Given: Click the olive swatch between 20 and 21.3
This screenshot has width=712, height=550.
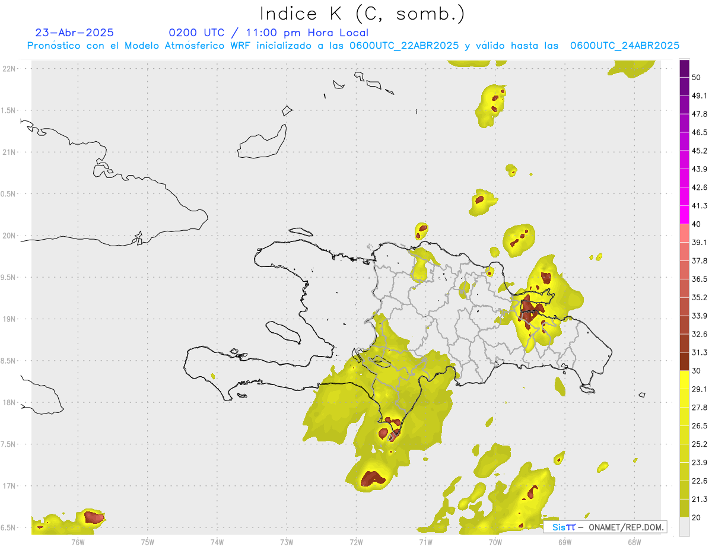Looking at the screenshot, I should 685,508.
